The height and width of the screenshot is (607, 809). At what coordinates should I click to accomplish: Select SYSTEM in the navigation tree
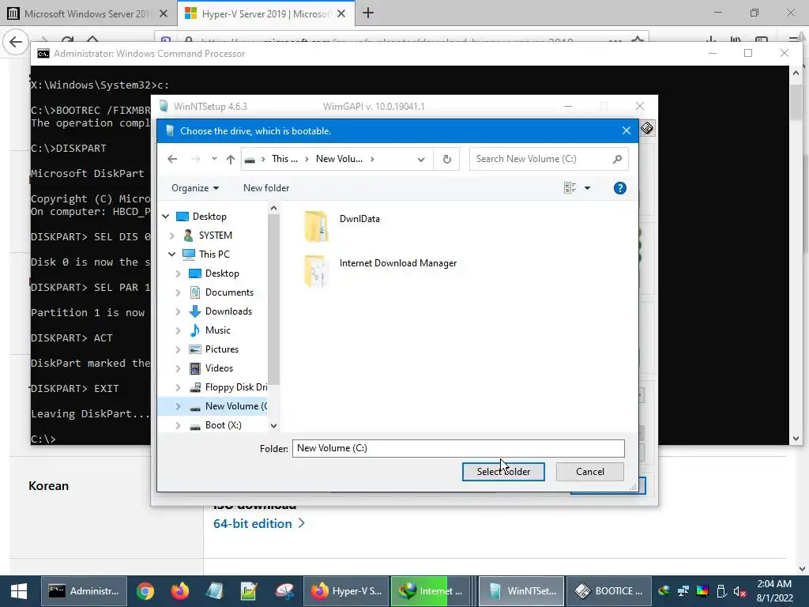(x=215, y=236)
